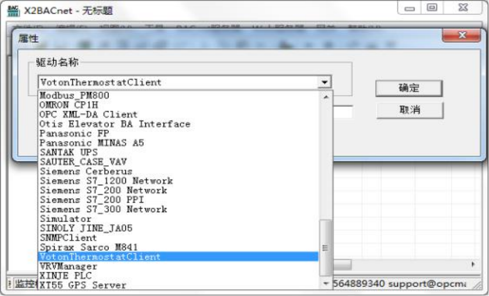489x296 pixels.
Task: Maximize the X2BACnet window
Action: (432, 8)
